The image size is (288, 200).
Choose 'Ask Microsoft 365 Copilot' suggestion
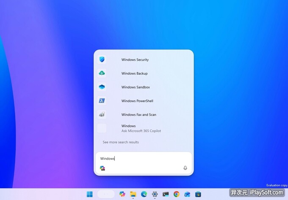pos(141,131)
